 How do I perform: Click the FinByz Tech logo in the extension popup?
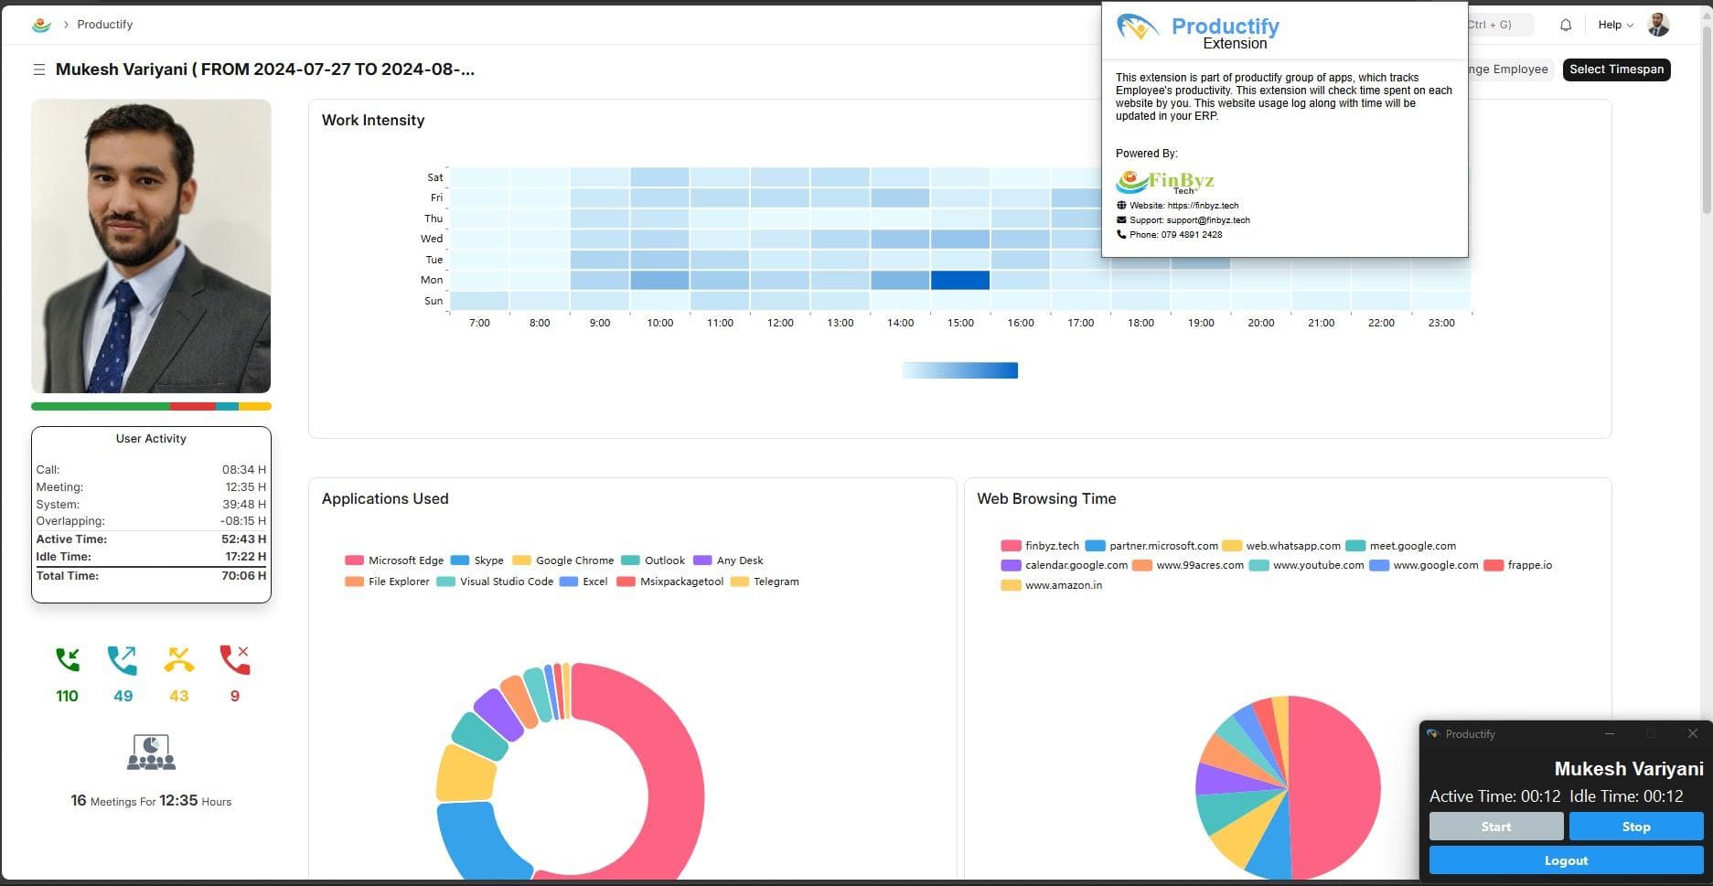click(x=1164, y=181)
